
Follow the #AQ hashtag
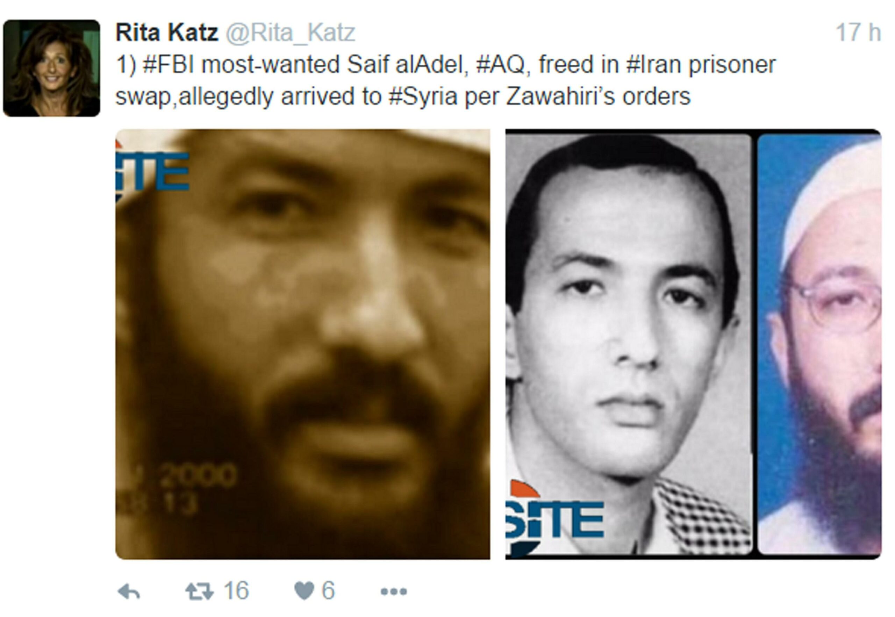[x=501, y=65]
